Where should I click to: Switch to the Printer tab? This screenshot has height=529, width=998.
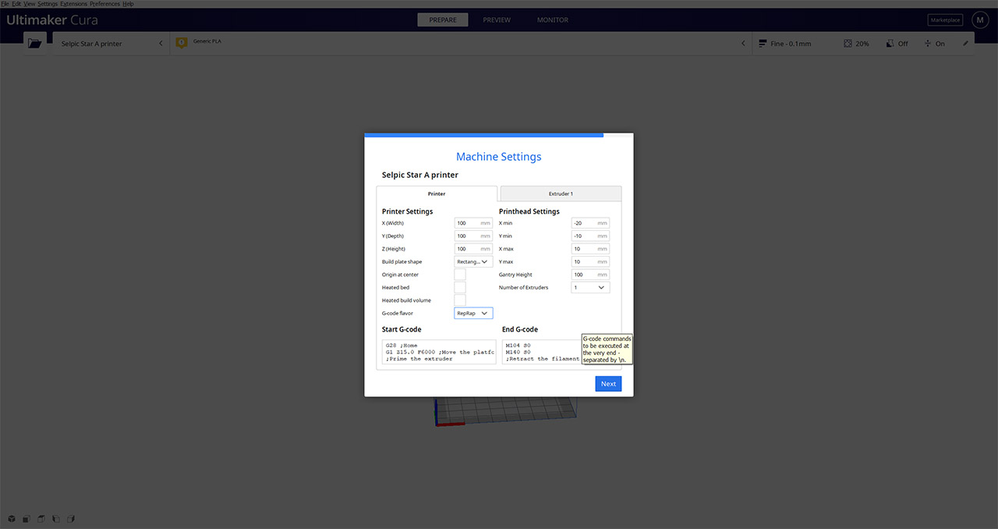437,193
